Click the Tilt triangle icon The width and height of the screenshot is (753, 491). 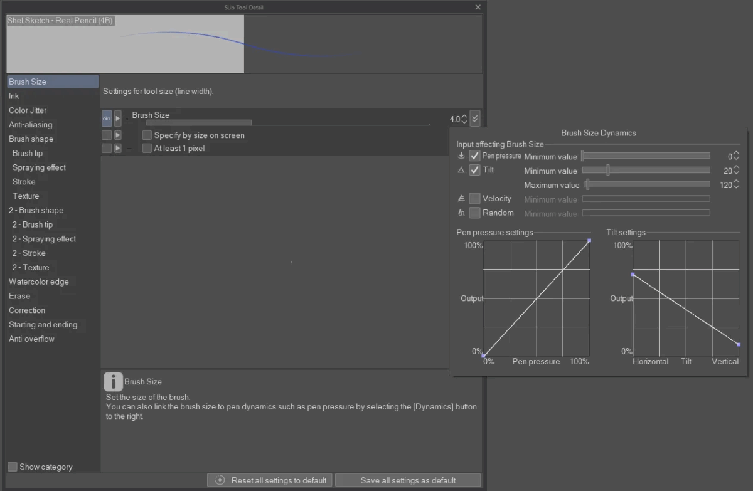(461, 170)
